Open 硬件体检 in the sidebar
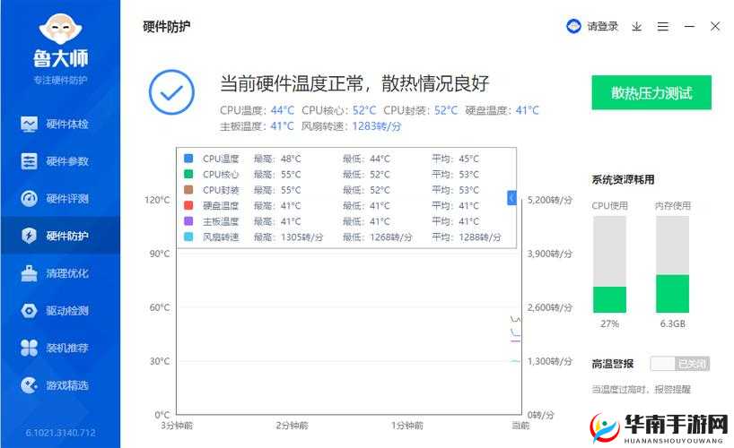Viewport: 734px width, 448px height. pos(60,124)
